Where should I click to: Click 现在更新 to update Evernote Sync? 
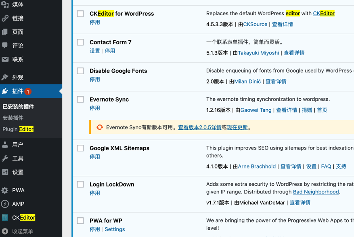[237, 127]
